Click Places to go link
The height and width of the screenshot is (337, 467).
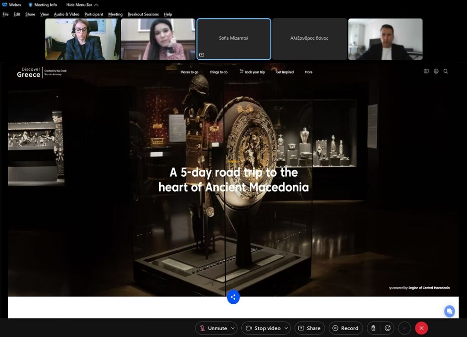[189, 72]
